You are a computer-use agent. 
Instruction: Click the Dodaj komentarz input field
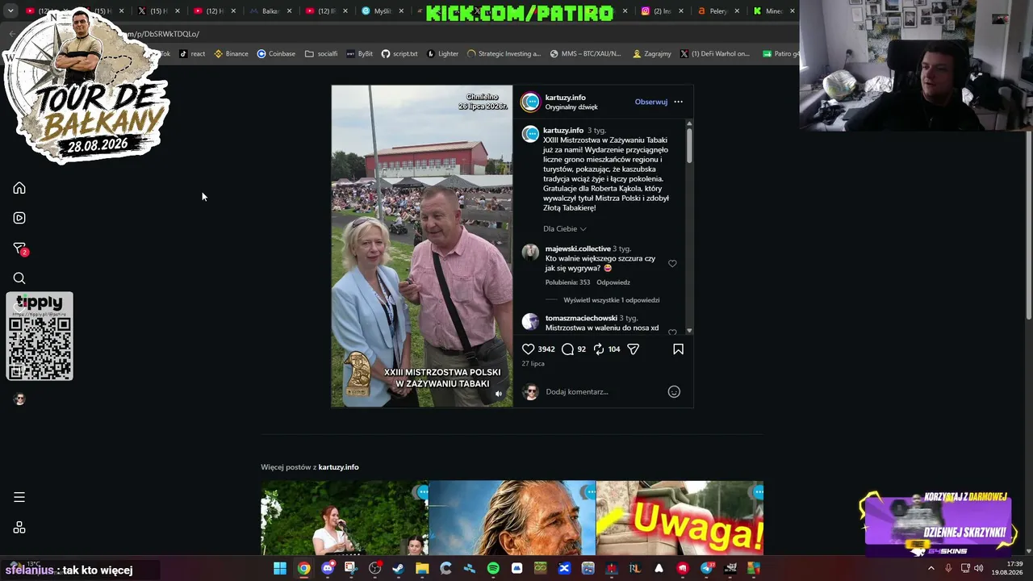click(604, 392)
